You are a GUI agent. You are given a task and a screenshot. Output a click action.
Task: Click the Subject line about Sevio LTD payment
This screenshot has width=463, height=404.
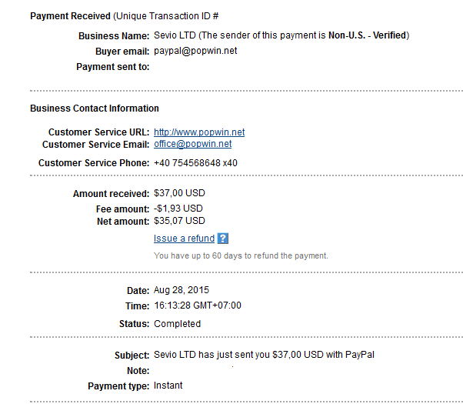click(264, 355)
